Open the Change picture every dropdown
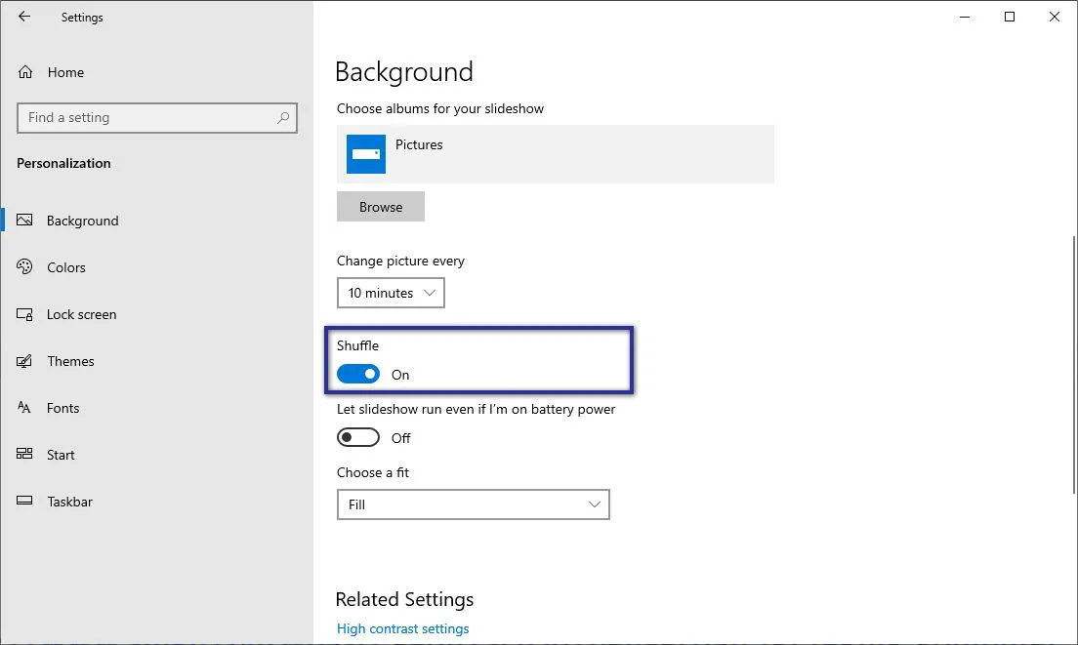Image resolution: width=1078 pixels, height=645 pixels. [x=391, y=293]
